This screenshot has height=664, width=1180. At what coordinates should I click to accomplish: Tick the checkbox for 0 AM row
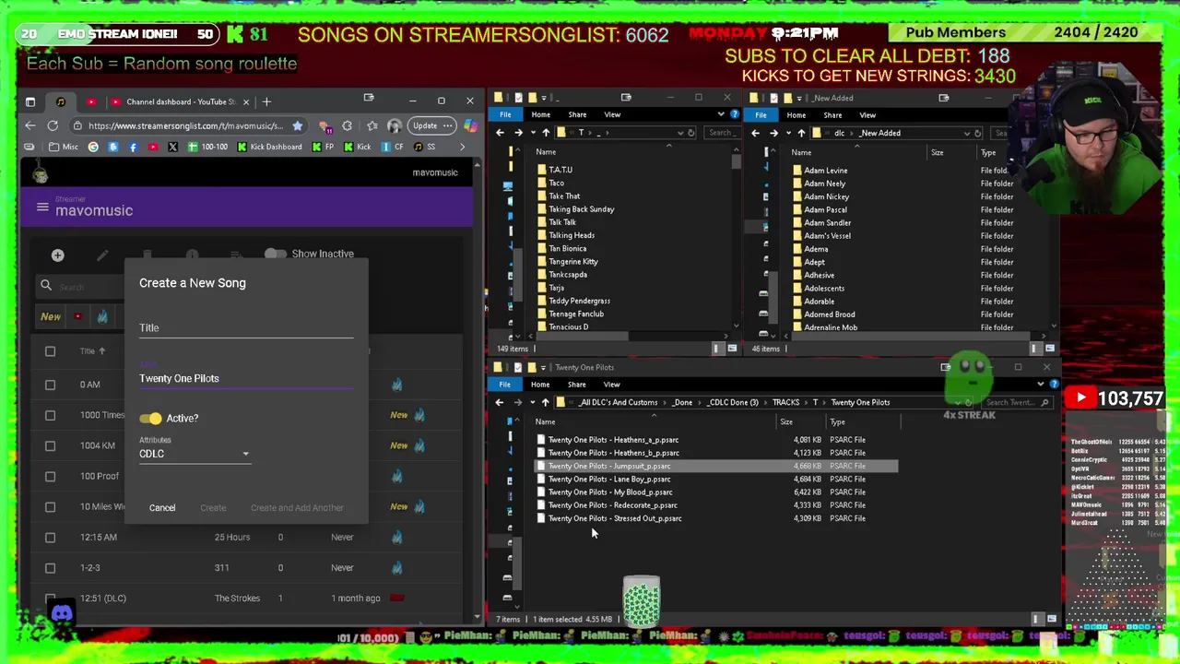pos(51,385)
